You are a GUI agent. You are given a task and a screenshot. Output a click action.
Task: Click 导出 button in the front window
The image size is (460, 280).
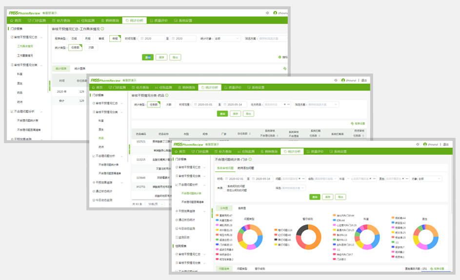tap(340, 197)
